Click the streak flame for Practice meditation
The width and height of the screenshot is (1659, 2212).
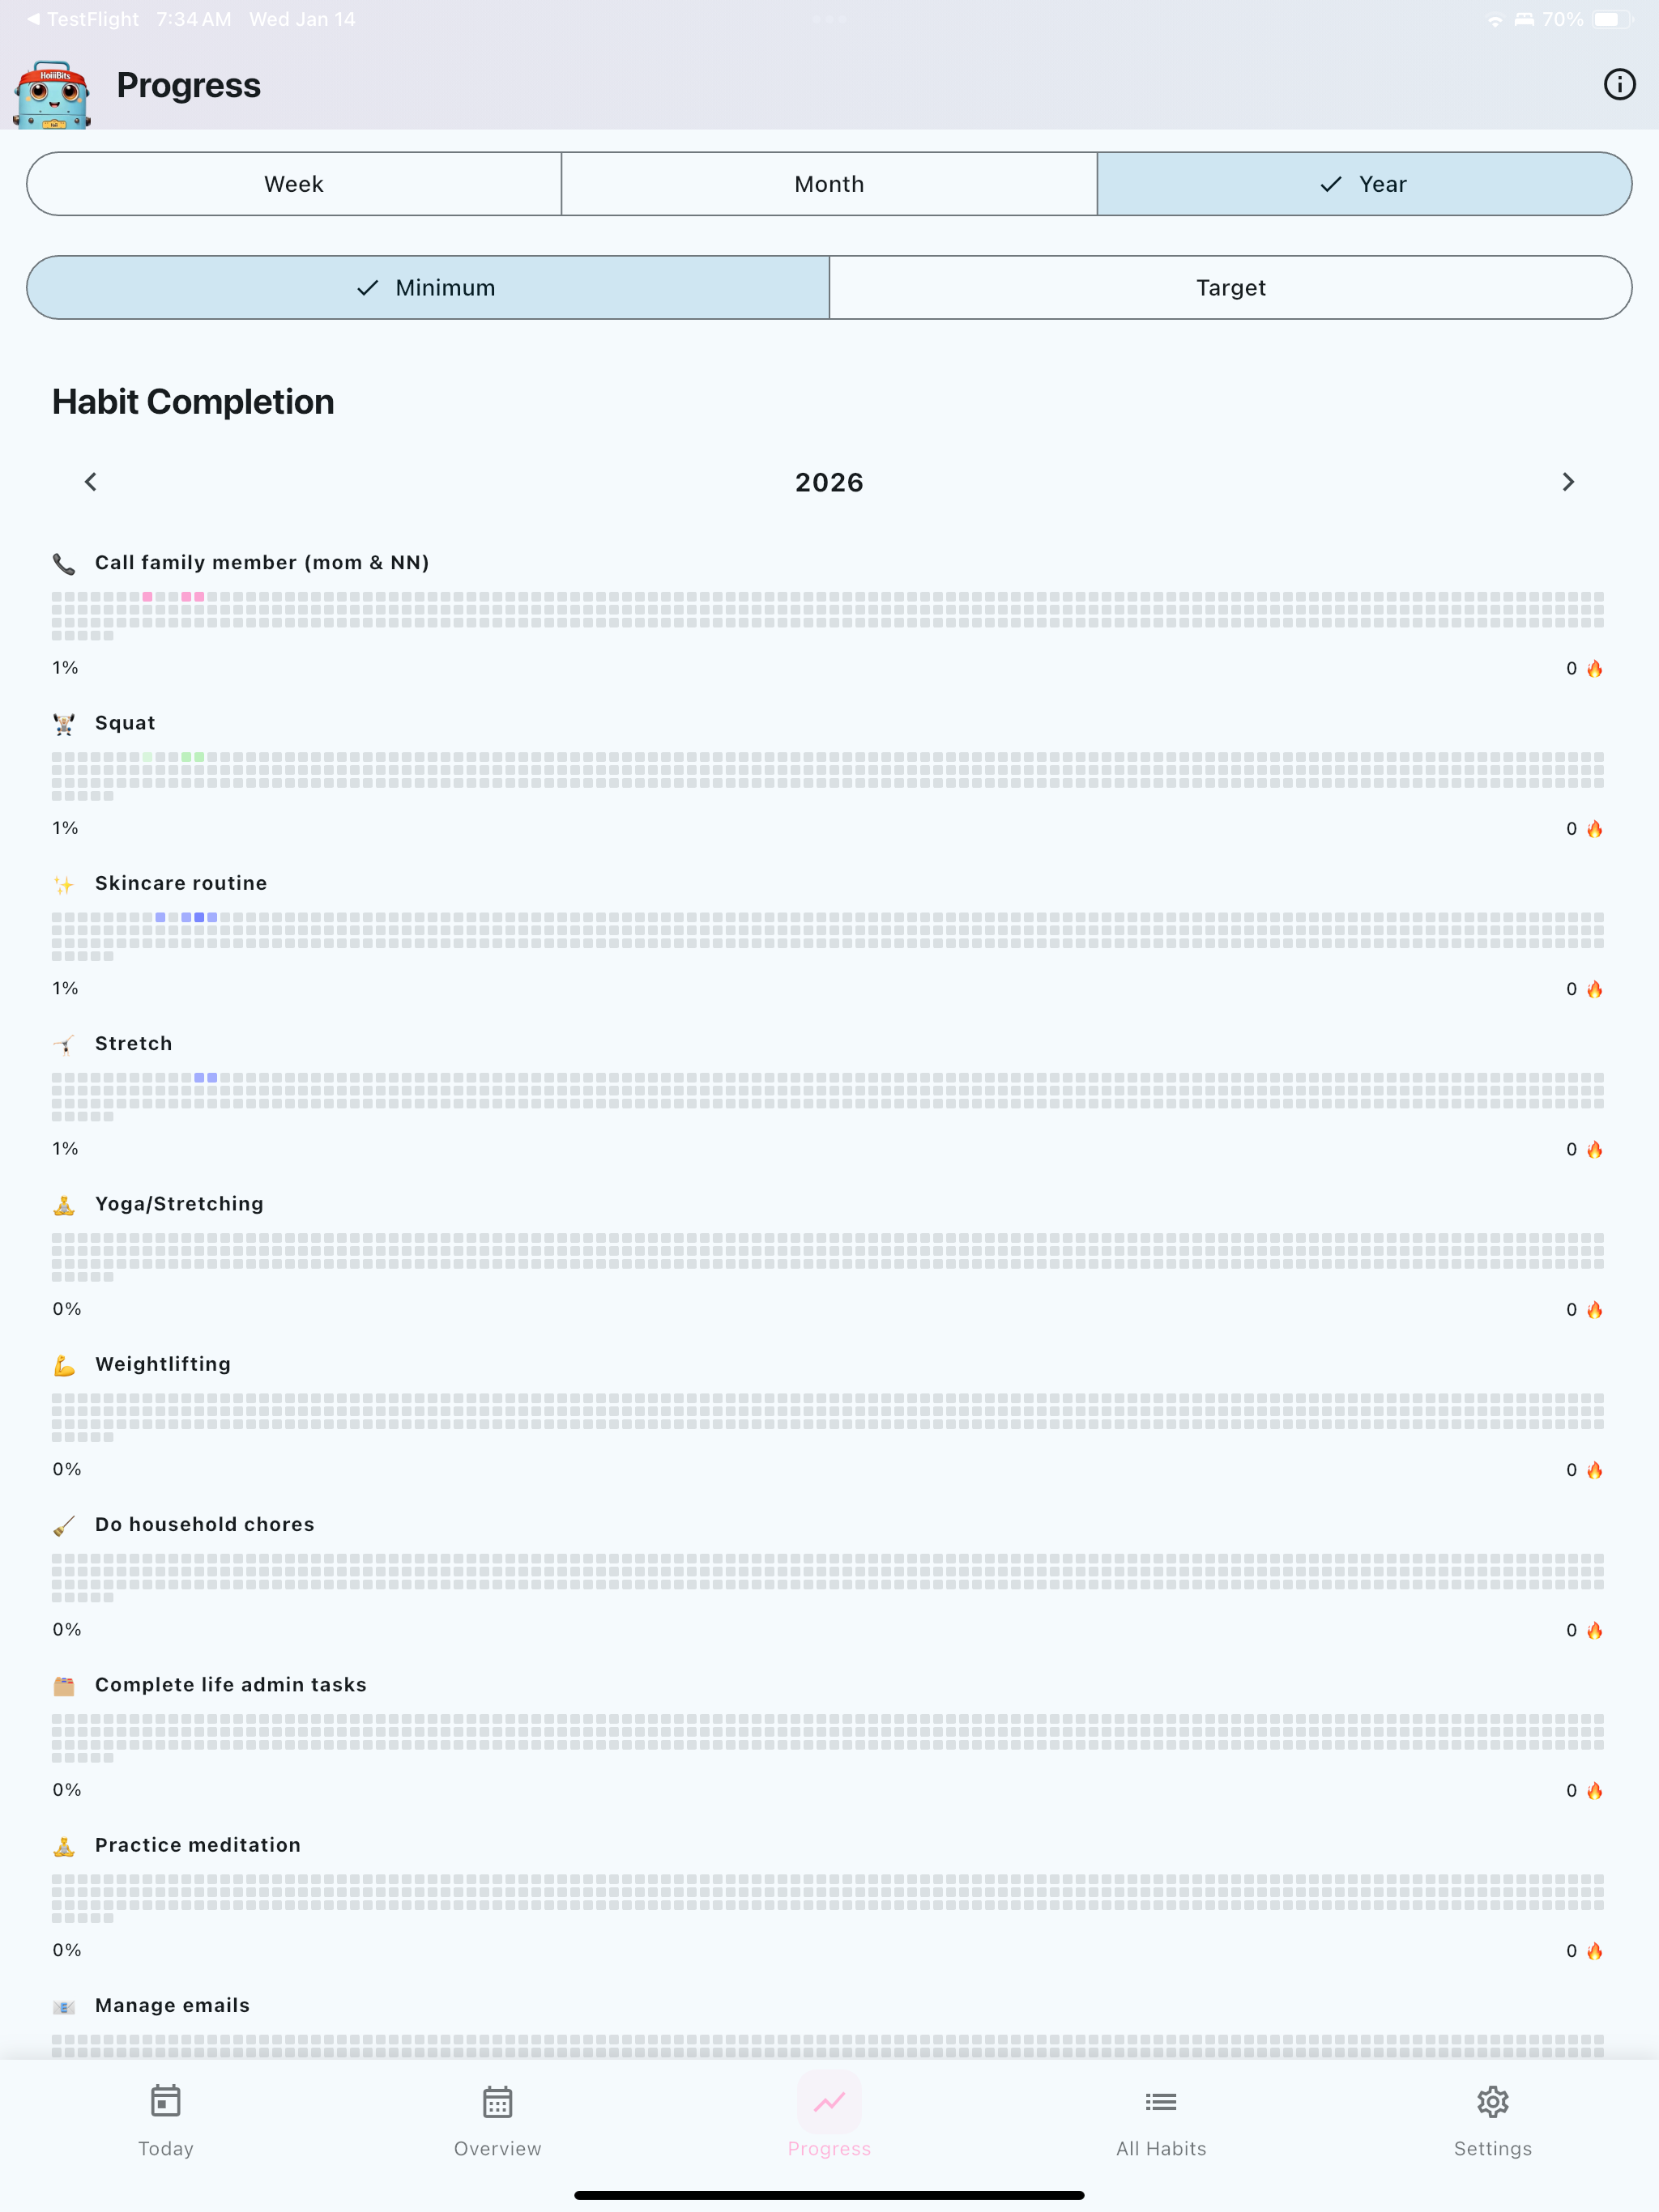coord(1595,1951)
